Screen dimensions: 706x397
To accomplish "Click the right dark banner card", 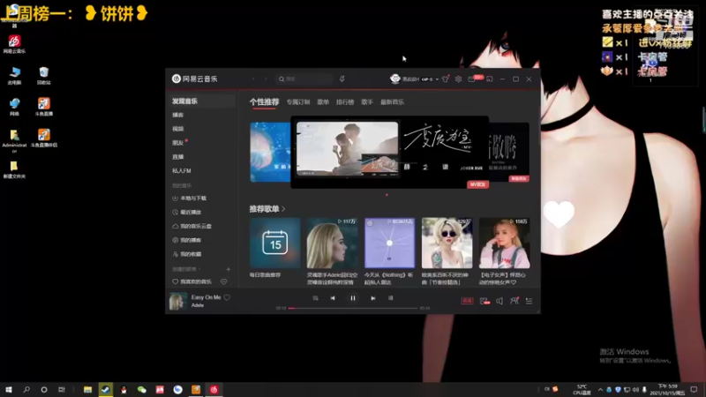I will [509, 152].
